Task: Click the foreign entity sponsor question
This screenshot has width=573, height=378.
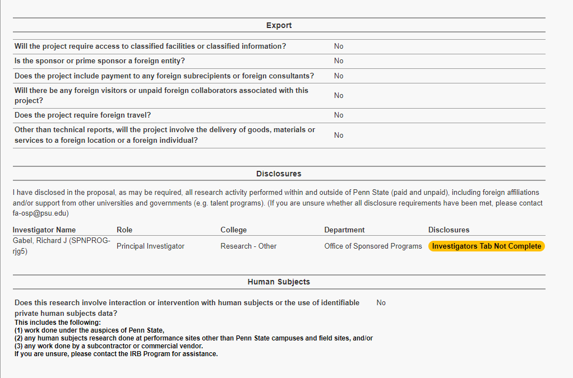Action: pos(100,60)
